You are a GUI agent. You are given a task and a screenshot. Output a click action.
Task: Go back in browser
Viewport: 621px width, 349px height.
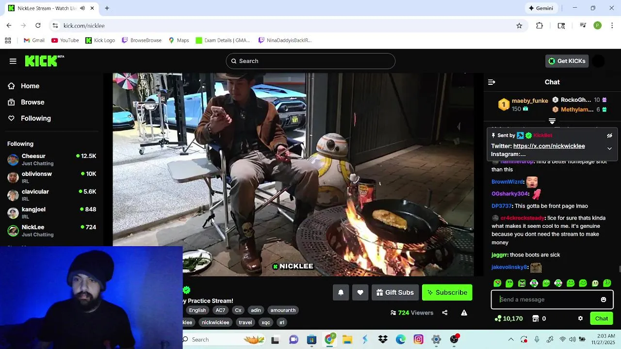[9, 26]
